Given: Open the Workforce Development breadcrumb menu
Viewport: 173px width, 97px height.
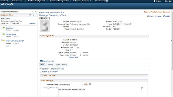Looking at the screenshot, I should [36, 1].
